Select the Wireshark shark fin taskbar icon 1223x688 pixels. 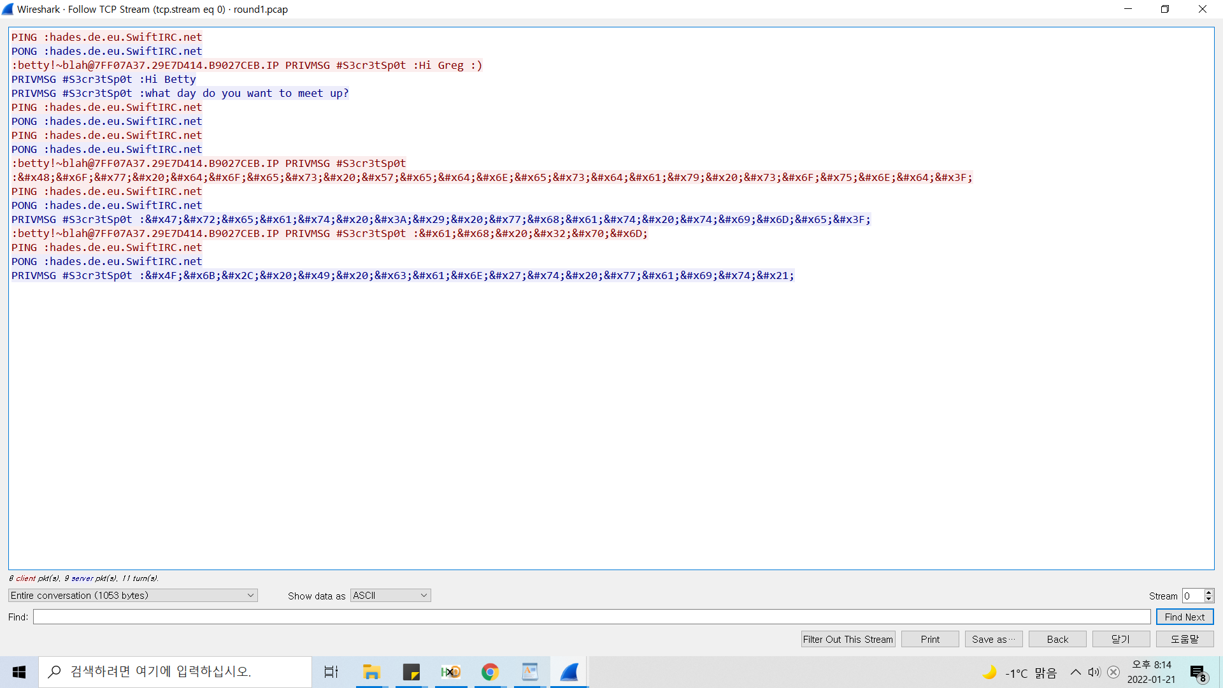[569, 672]
